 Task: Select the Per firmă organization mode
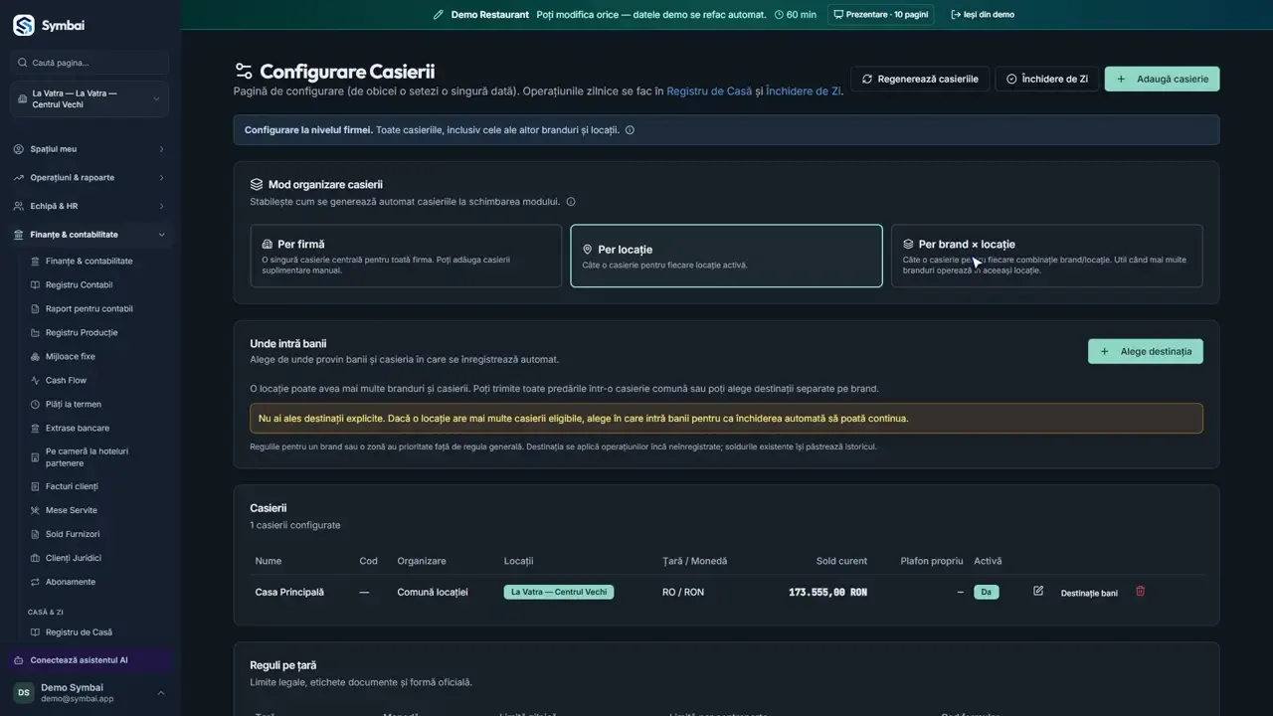(406, 256)
